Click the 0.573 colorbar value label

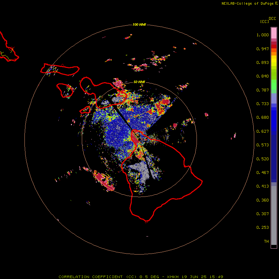[263, 145]
